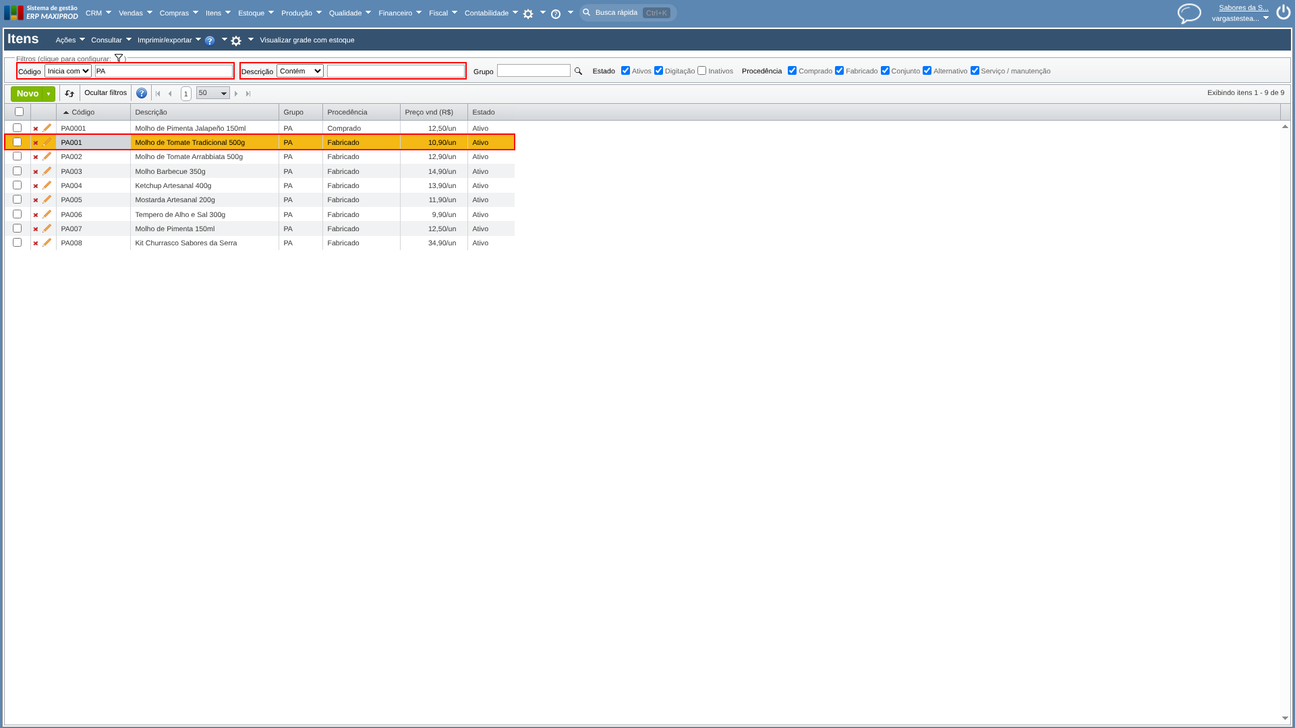
Task: Toggle the Digitação checkbox
Action: click(658, 71)
